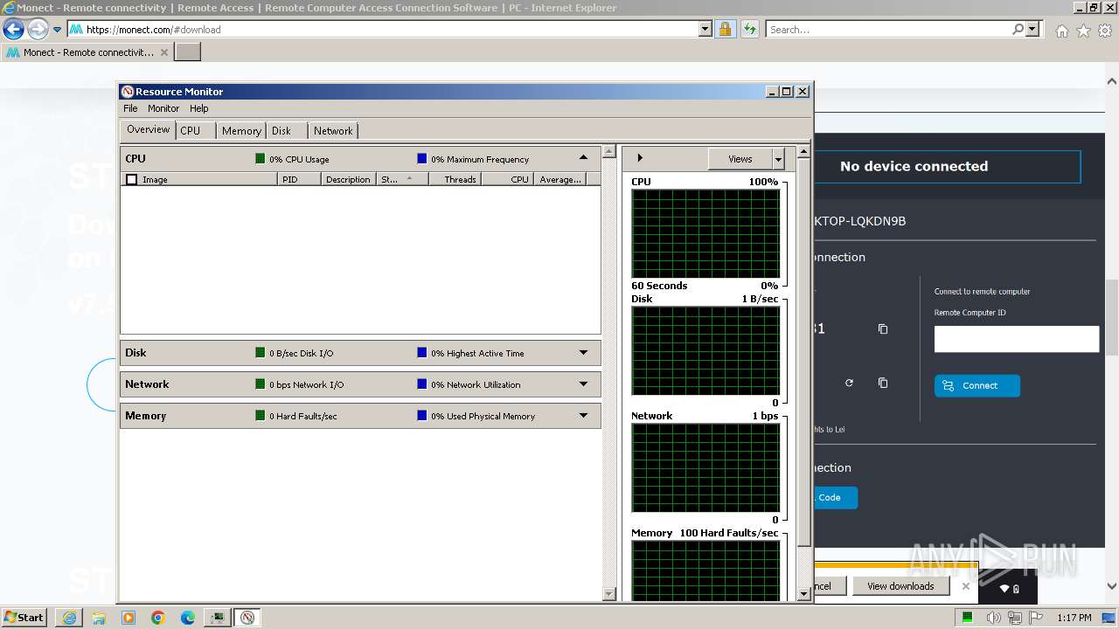Viewport: 1119px width, 629px height.
Task: Click the Remote Computer ID field
Action: (1016, 339)
